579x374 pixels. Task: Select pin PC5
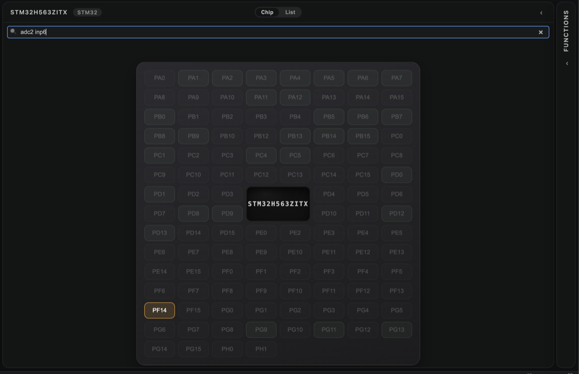[295, 155]
